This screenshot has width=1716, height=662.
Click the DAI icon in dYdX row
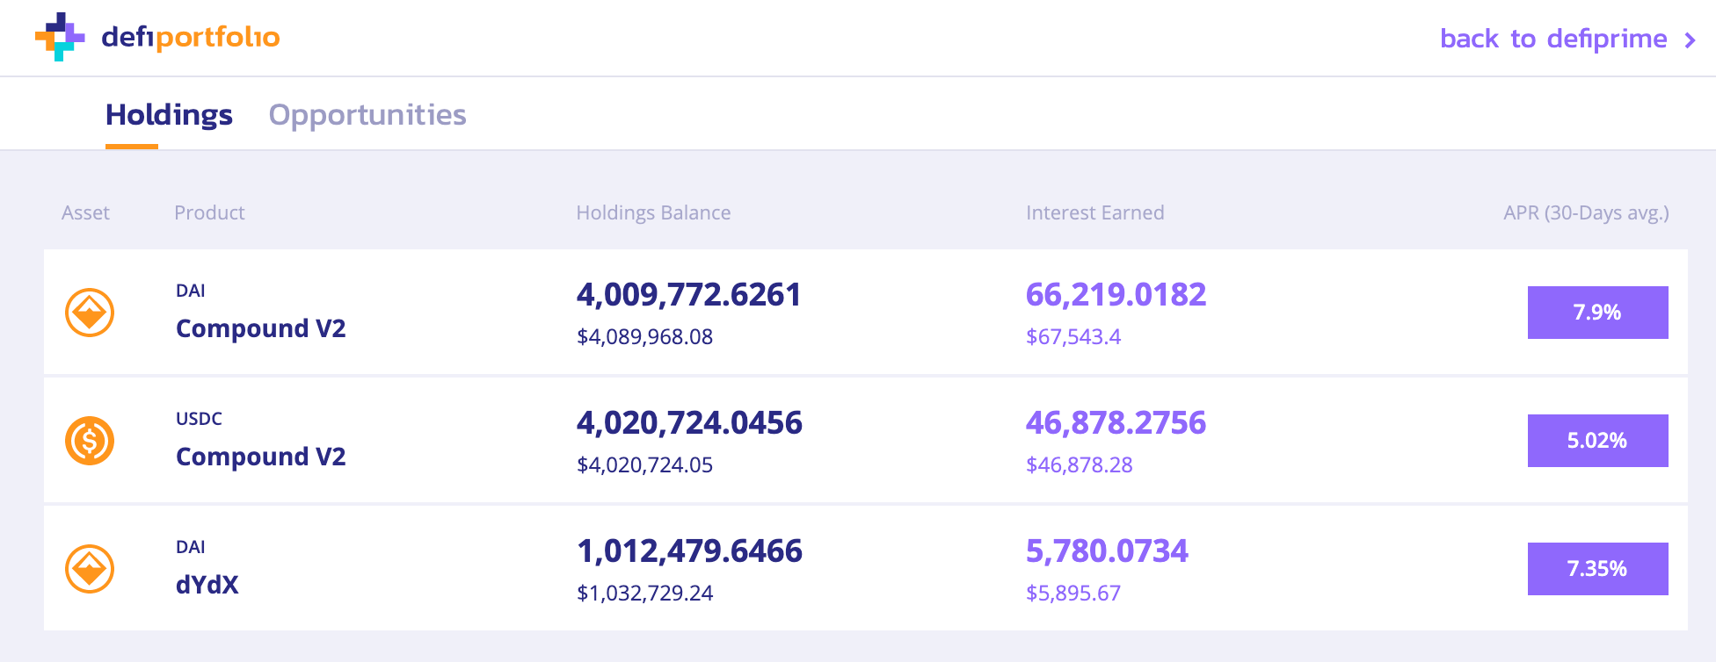(x=90, y=569)
